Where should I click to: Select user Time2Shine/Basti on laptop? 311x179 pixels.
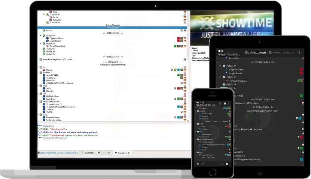[57, 46]
